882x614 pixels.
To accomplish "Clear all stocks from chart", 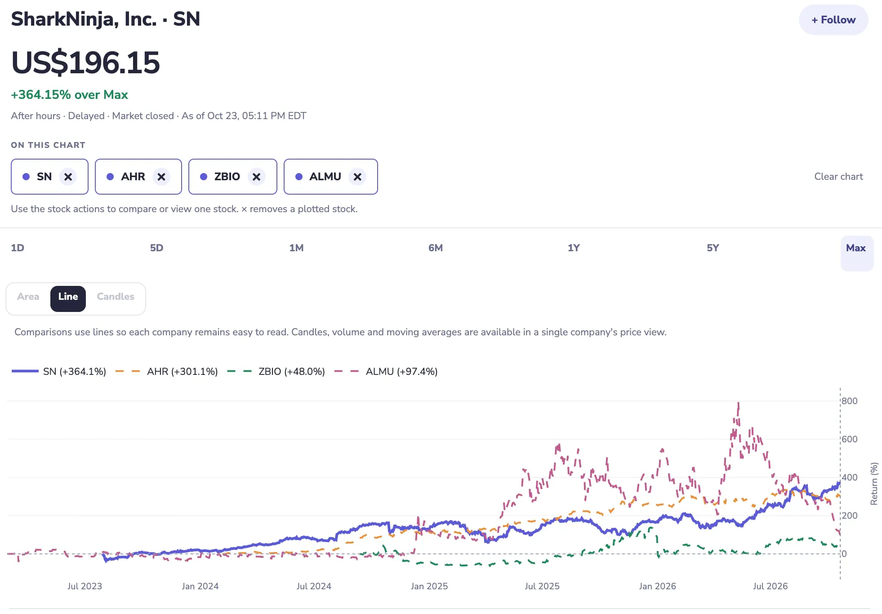I will coord(838,177).
